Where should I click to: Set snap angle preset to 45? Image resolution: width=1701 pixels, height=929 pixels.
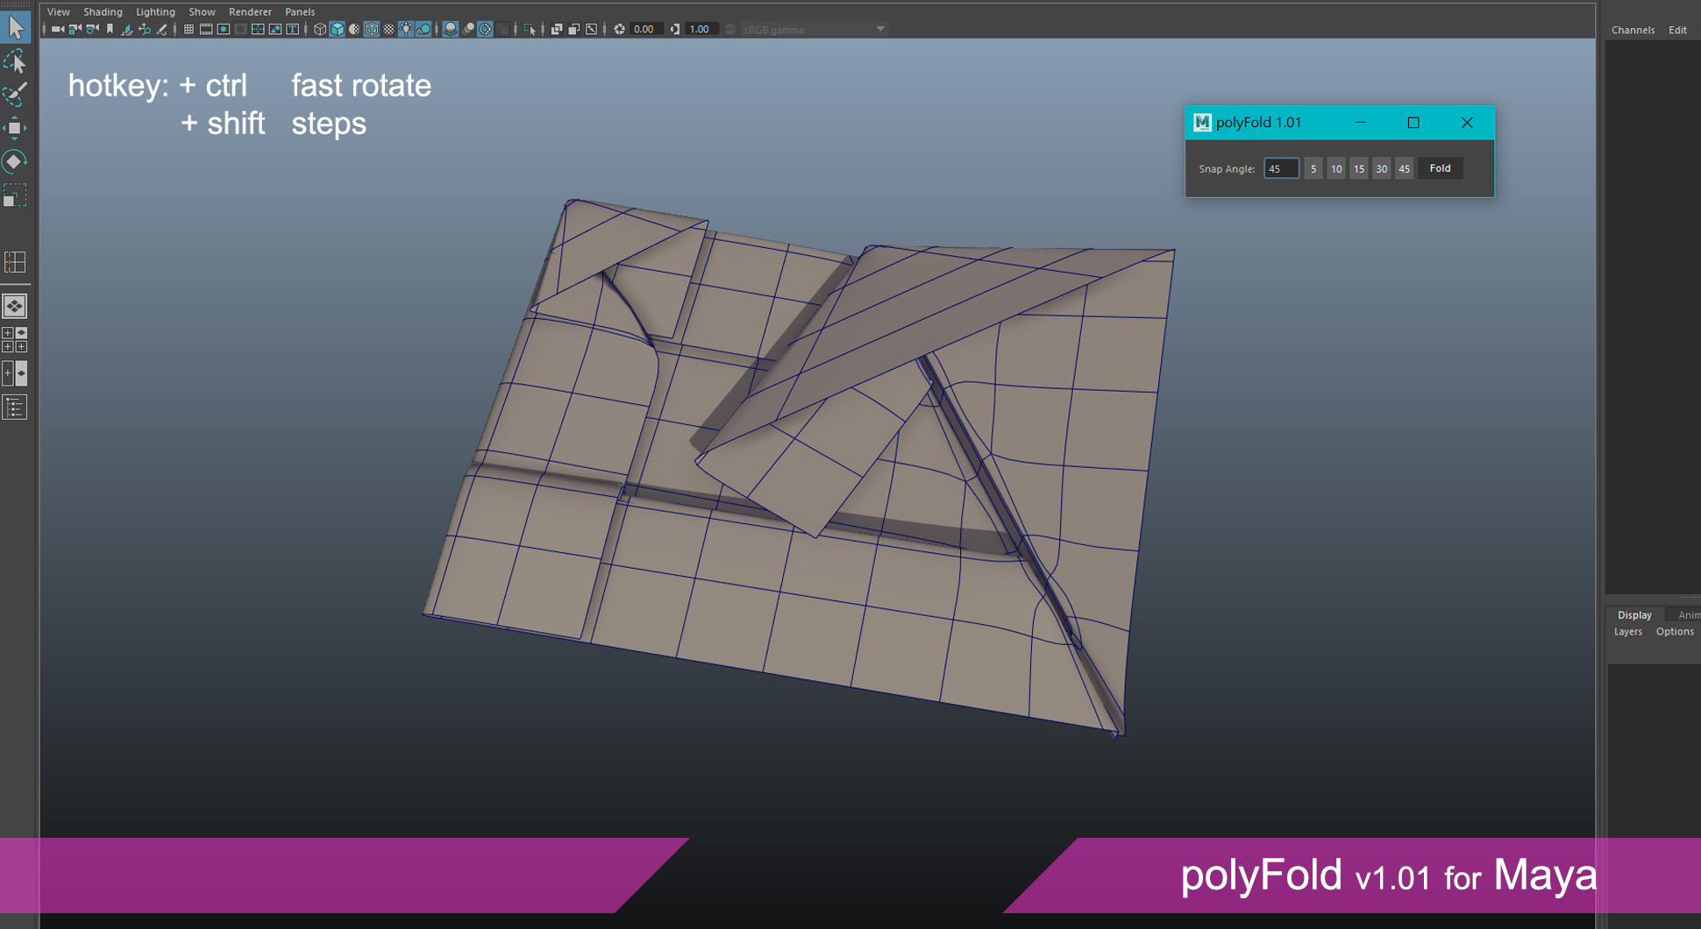point(1404,168)
